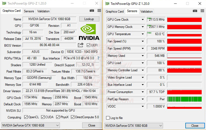Click Close button in left GPU-Z window
The image size is (206, 130).
[x=92, y=125]
